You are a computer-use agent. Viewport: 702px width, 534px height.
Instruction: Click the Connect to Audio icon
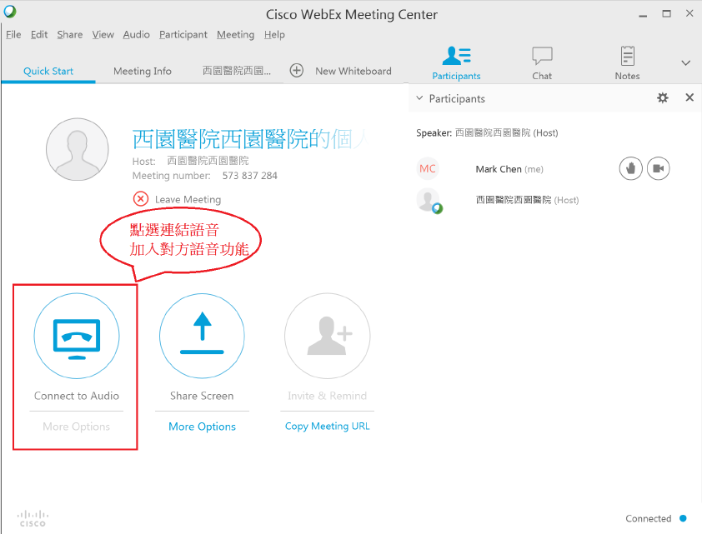pos(77,337)
